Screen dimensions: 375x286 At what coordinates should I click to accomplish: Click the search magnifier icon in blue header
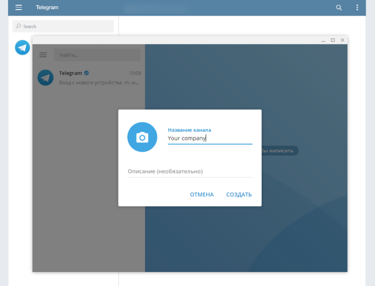click(339, 7)
